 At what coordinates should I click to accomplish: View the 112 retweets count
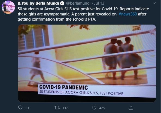(x=65, y=108)
